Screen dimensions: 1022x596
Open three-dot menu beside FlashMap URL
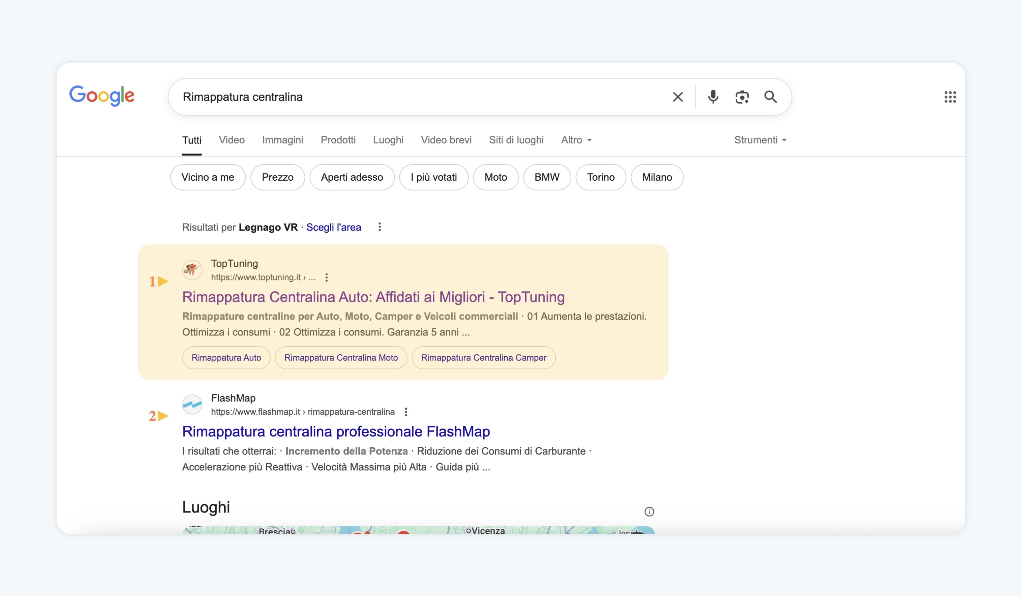[x=406, y=412]
